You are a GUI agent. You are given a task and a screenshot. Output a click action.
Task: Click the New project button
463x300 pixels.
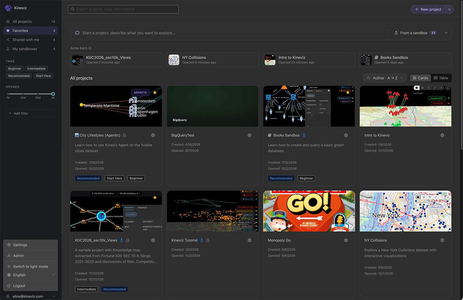pyautogui.click(x=428, y=9)
